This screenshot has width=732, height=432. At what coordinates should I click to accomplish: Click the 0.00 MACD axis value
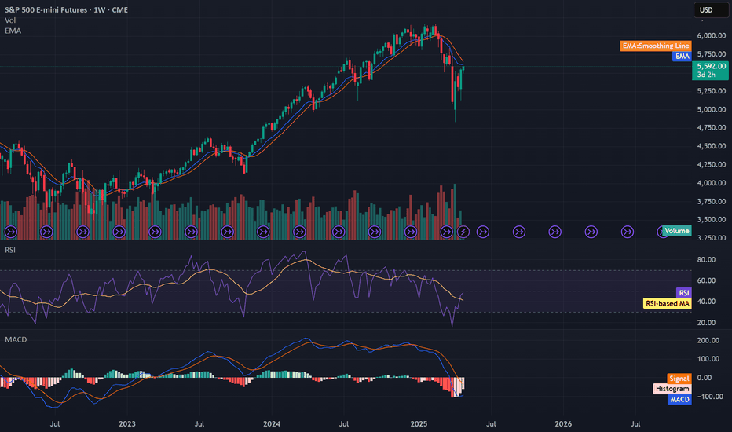coord(705,378)
